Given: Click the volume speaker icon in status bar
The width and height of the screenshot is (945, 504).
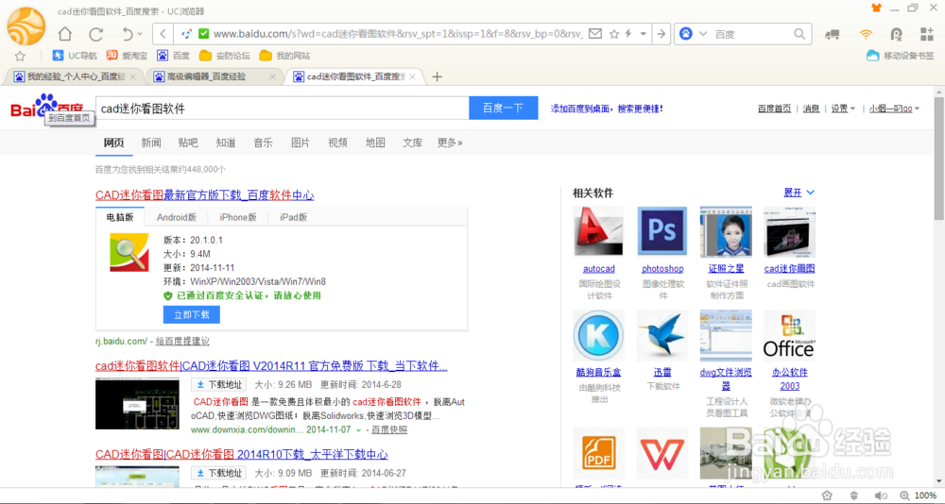Looking at the screenshot, I should (880, 496).
